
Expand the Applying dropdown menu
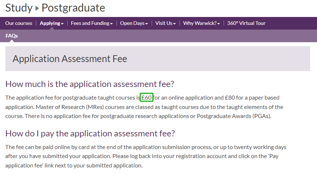(x=51, y=23)
